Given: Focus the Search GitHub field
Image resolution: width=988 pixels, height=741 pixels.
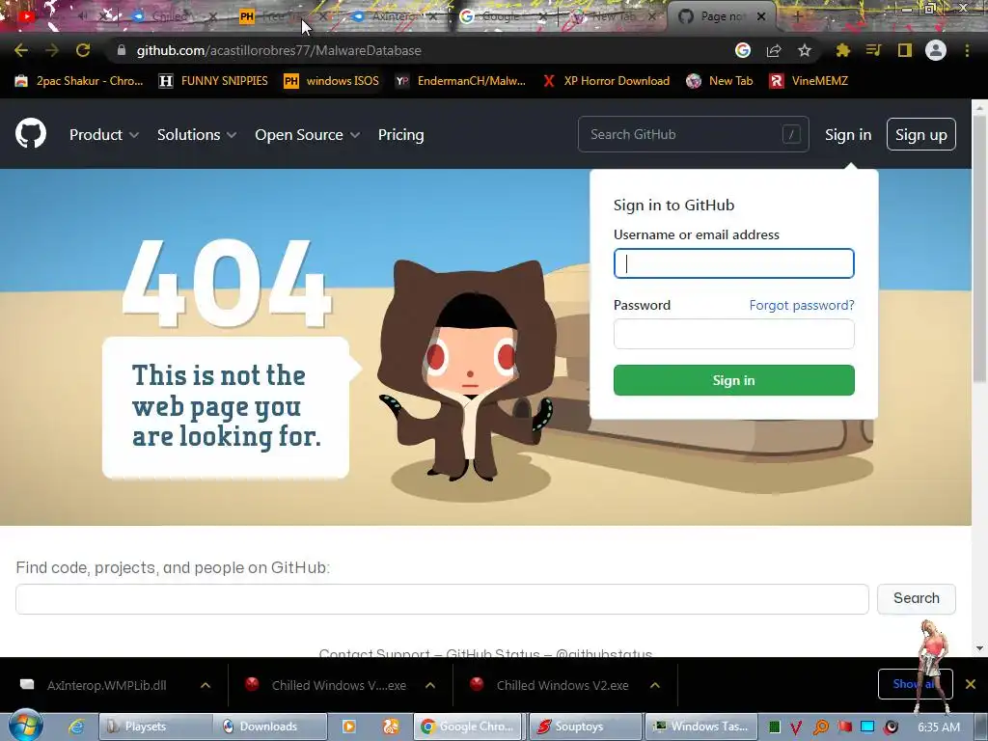Looking at the screenshot, I should coord(693,134).
